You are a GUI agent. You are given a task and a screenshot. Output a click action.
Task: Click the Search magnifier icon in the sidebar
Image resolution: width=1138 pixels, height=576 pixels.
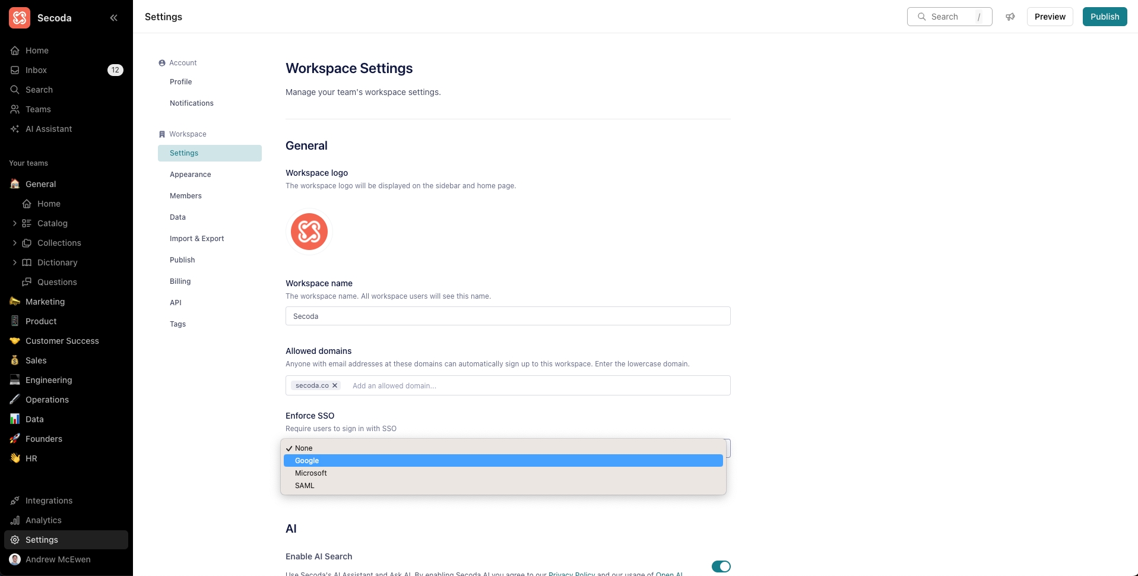point(15,90)
